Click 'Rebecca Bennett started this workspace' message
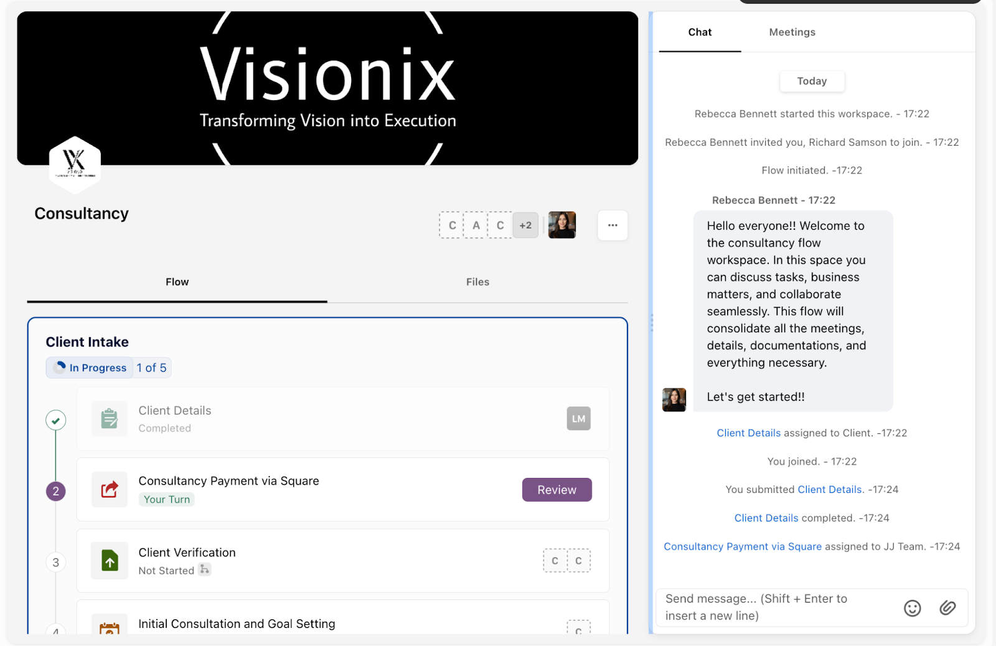996x646 pixels. (812, 114)
